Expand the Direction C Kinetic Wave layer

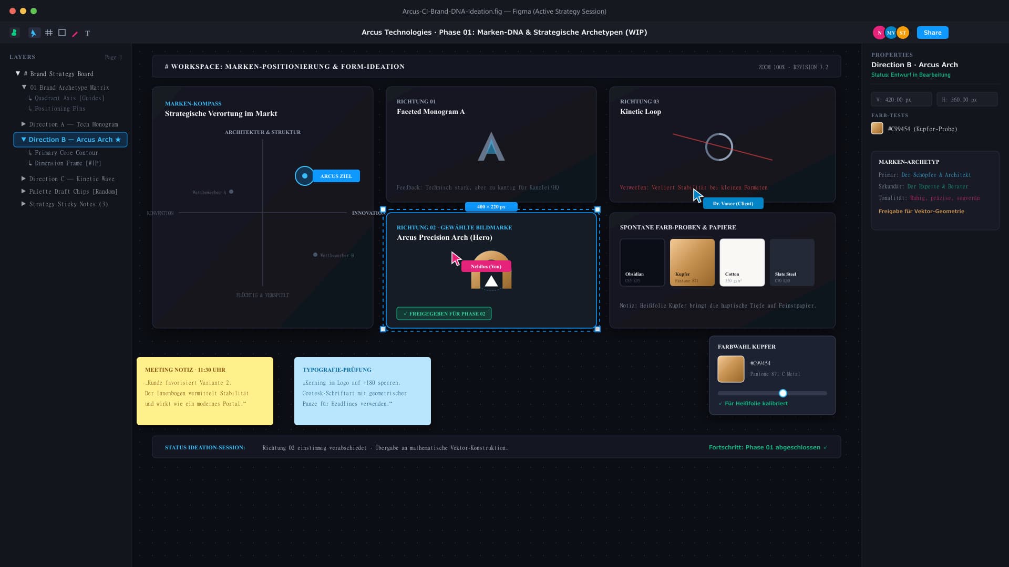coord(23,178)
